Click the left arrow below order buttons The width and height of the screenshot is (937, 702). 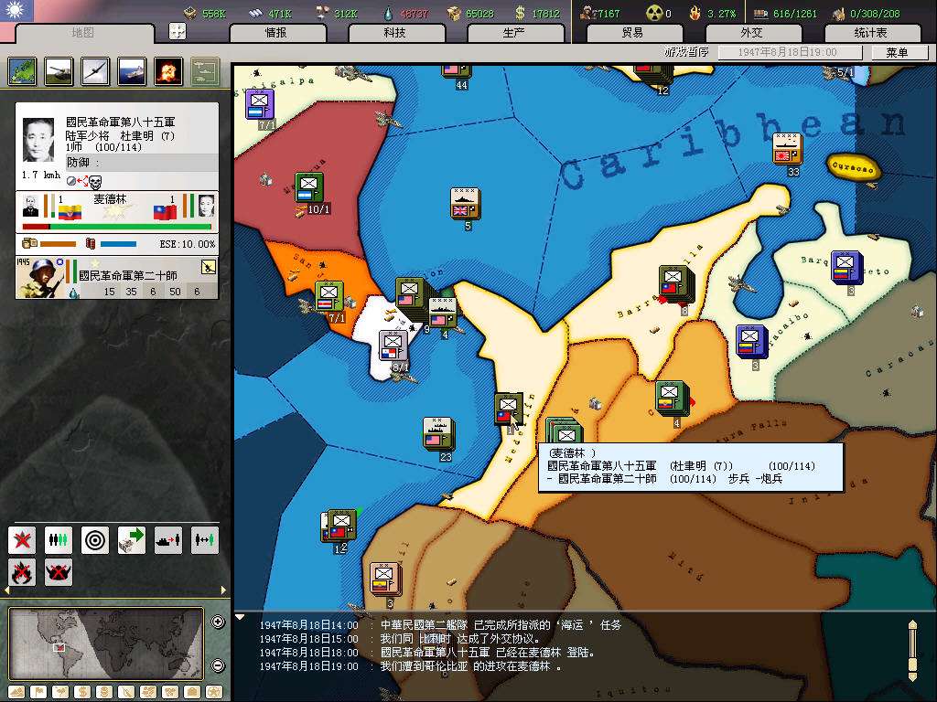point(7,590)
